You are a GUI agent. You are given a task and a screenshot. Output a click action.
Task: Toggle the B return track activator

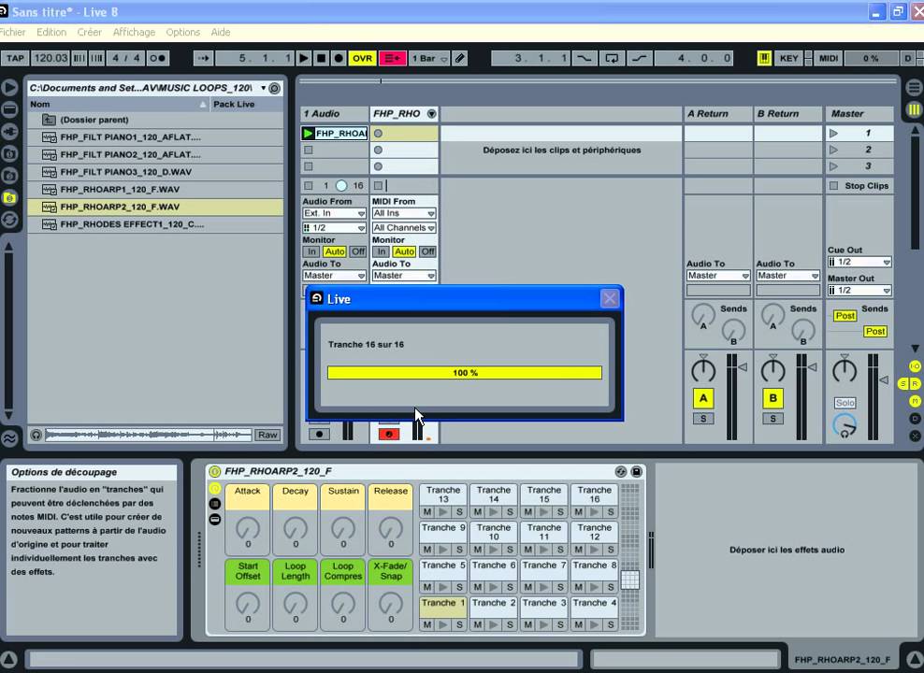point(773,398)
